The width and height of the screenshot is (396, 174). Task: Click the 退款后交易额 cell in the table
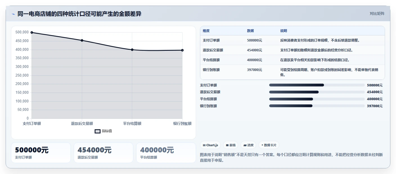[213, 50]
